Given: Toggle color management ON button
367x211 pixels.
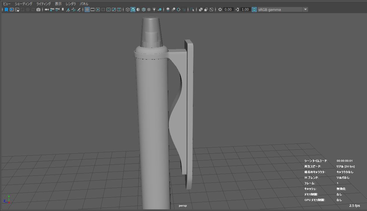Looking at the screenshot, I should (x=254, y=10).
